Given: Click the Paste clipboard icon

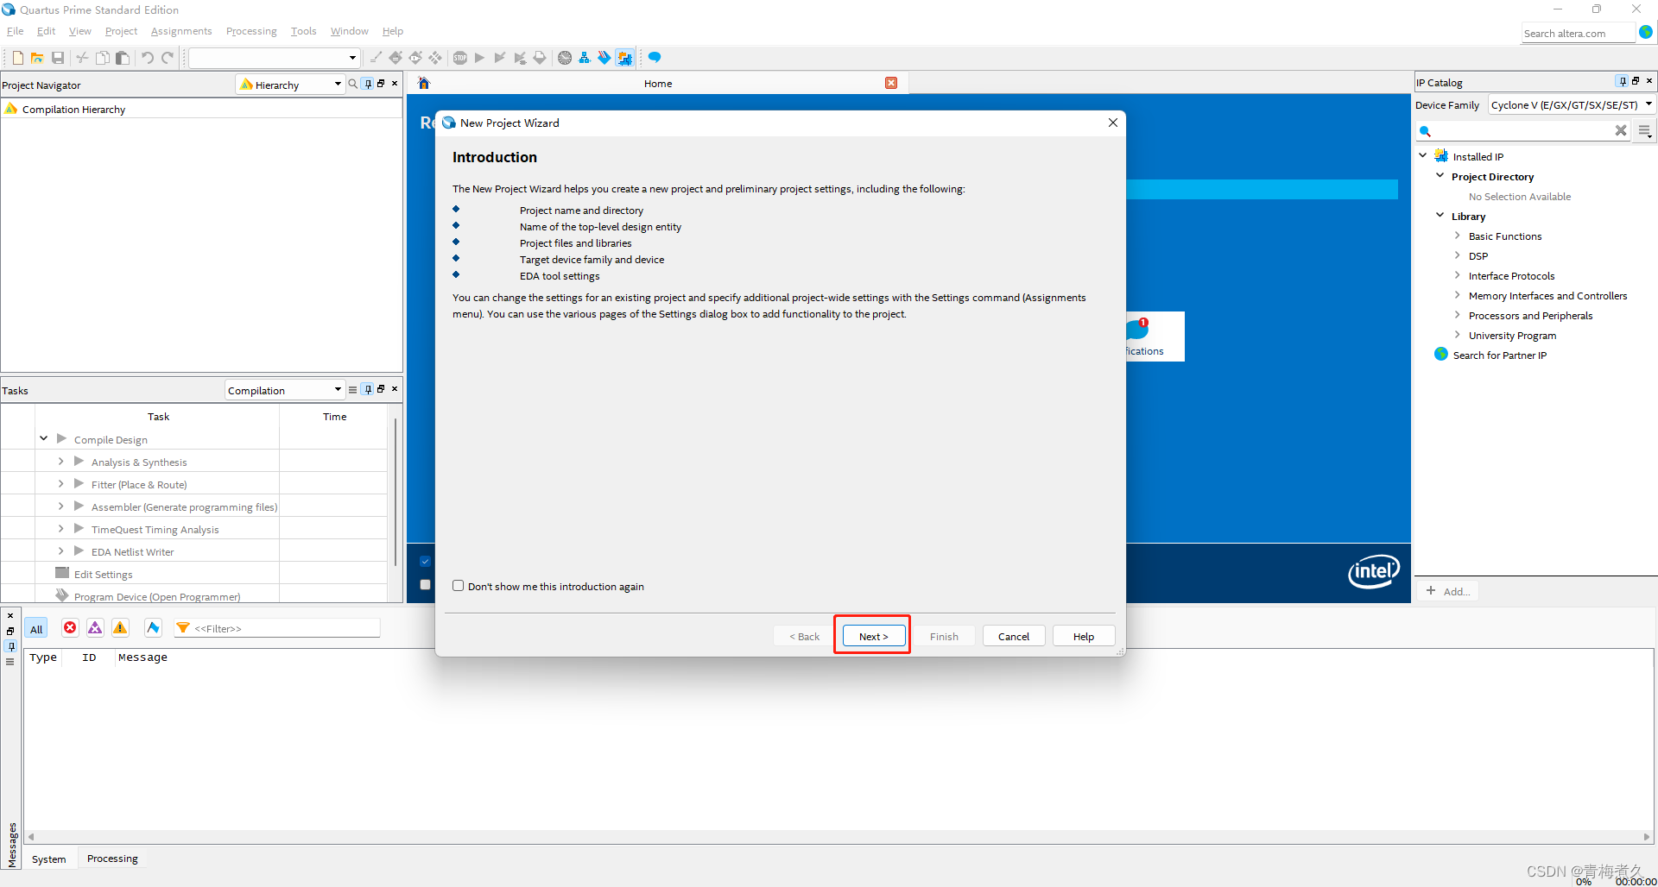Looking at the screenshot, I should (x=123, y=58).
